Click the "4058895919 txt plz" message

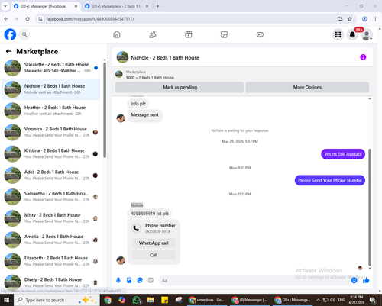pos(150,214)
